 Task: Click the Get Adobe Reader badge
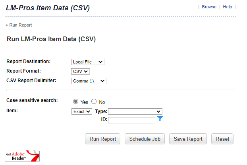[22, 156]
